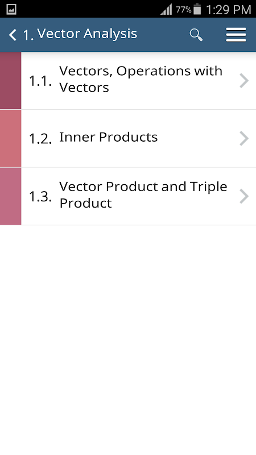Screen dimensions: 256x455
Task: Tap the 77% battery percentage text
Action: (x=183, y=10)
